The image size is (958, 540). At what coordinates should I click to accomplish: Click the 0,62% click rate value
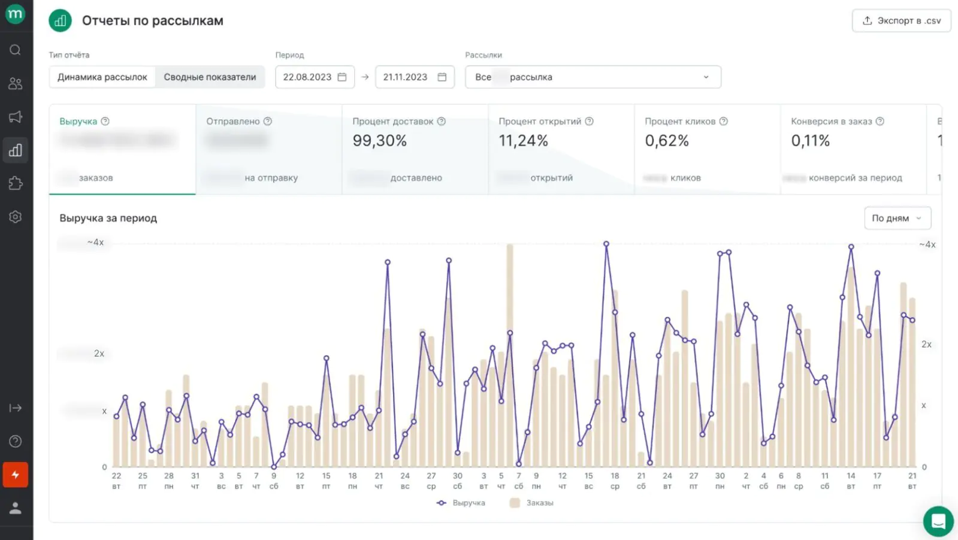[667, 141]
